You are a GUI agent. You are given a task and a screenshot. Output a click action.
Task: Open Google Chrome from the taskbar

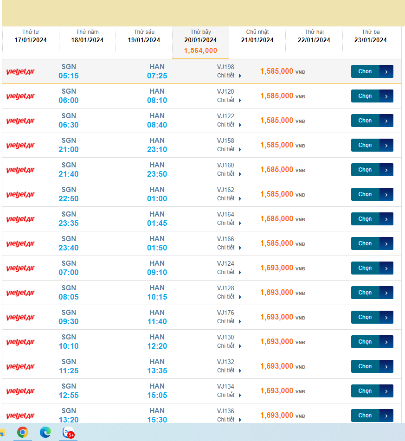click(22, 432)
